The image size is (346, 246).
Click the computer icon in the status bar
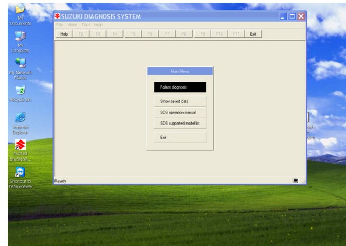295,181
